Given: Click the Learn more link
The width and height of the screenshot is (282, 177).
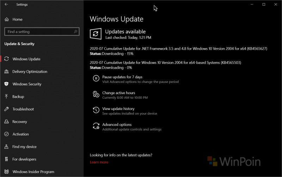Looking at the screenshot, I should coord(99,162).
